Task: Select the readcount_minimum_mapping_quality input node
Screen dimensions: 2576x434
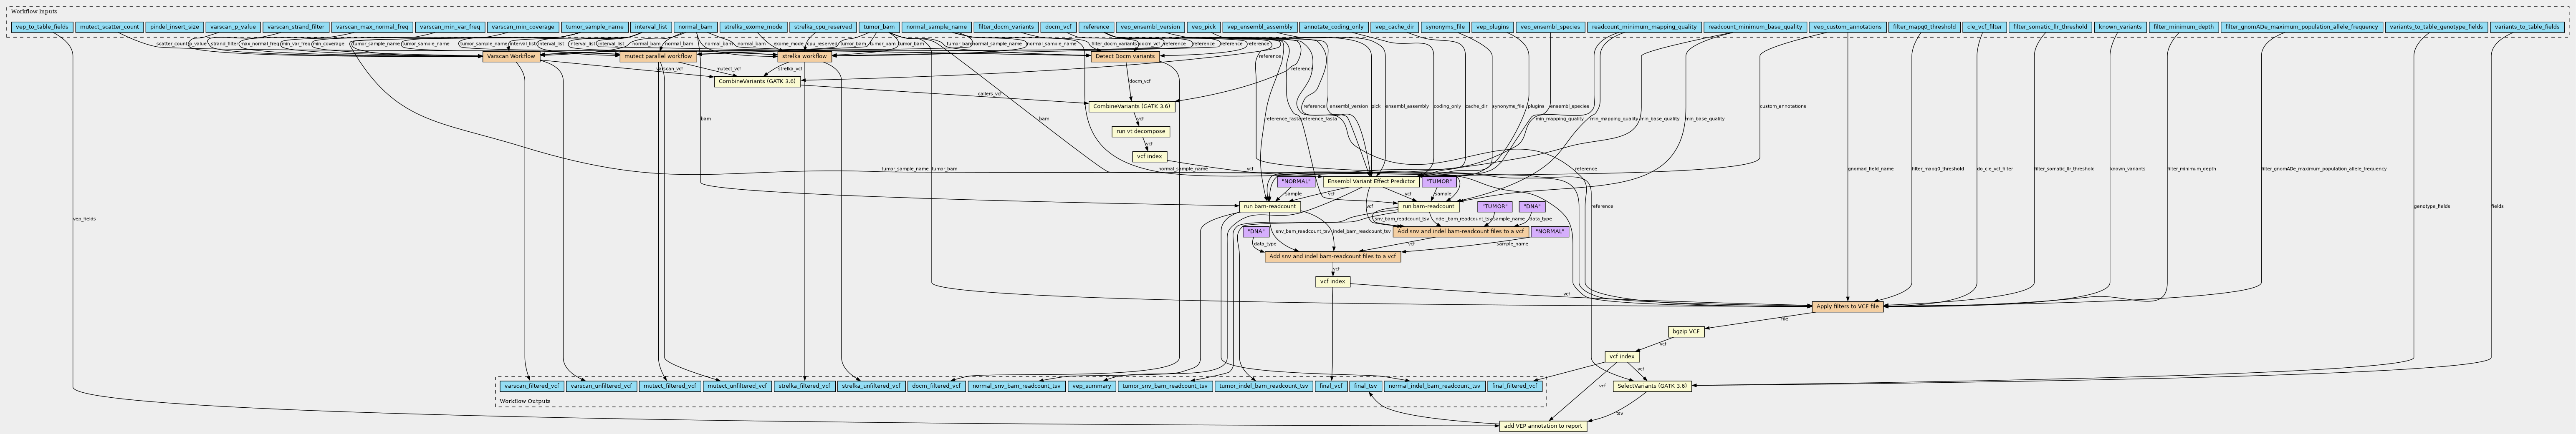Action: pyautogui.click(x=1644, y=27)
